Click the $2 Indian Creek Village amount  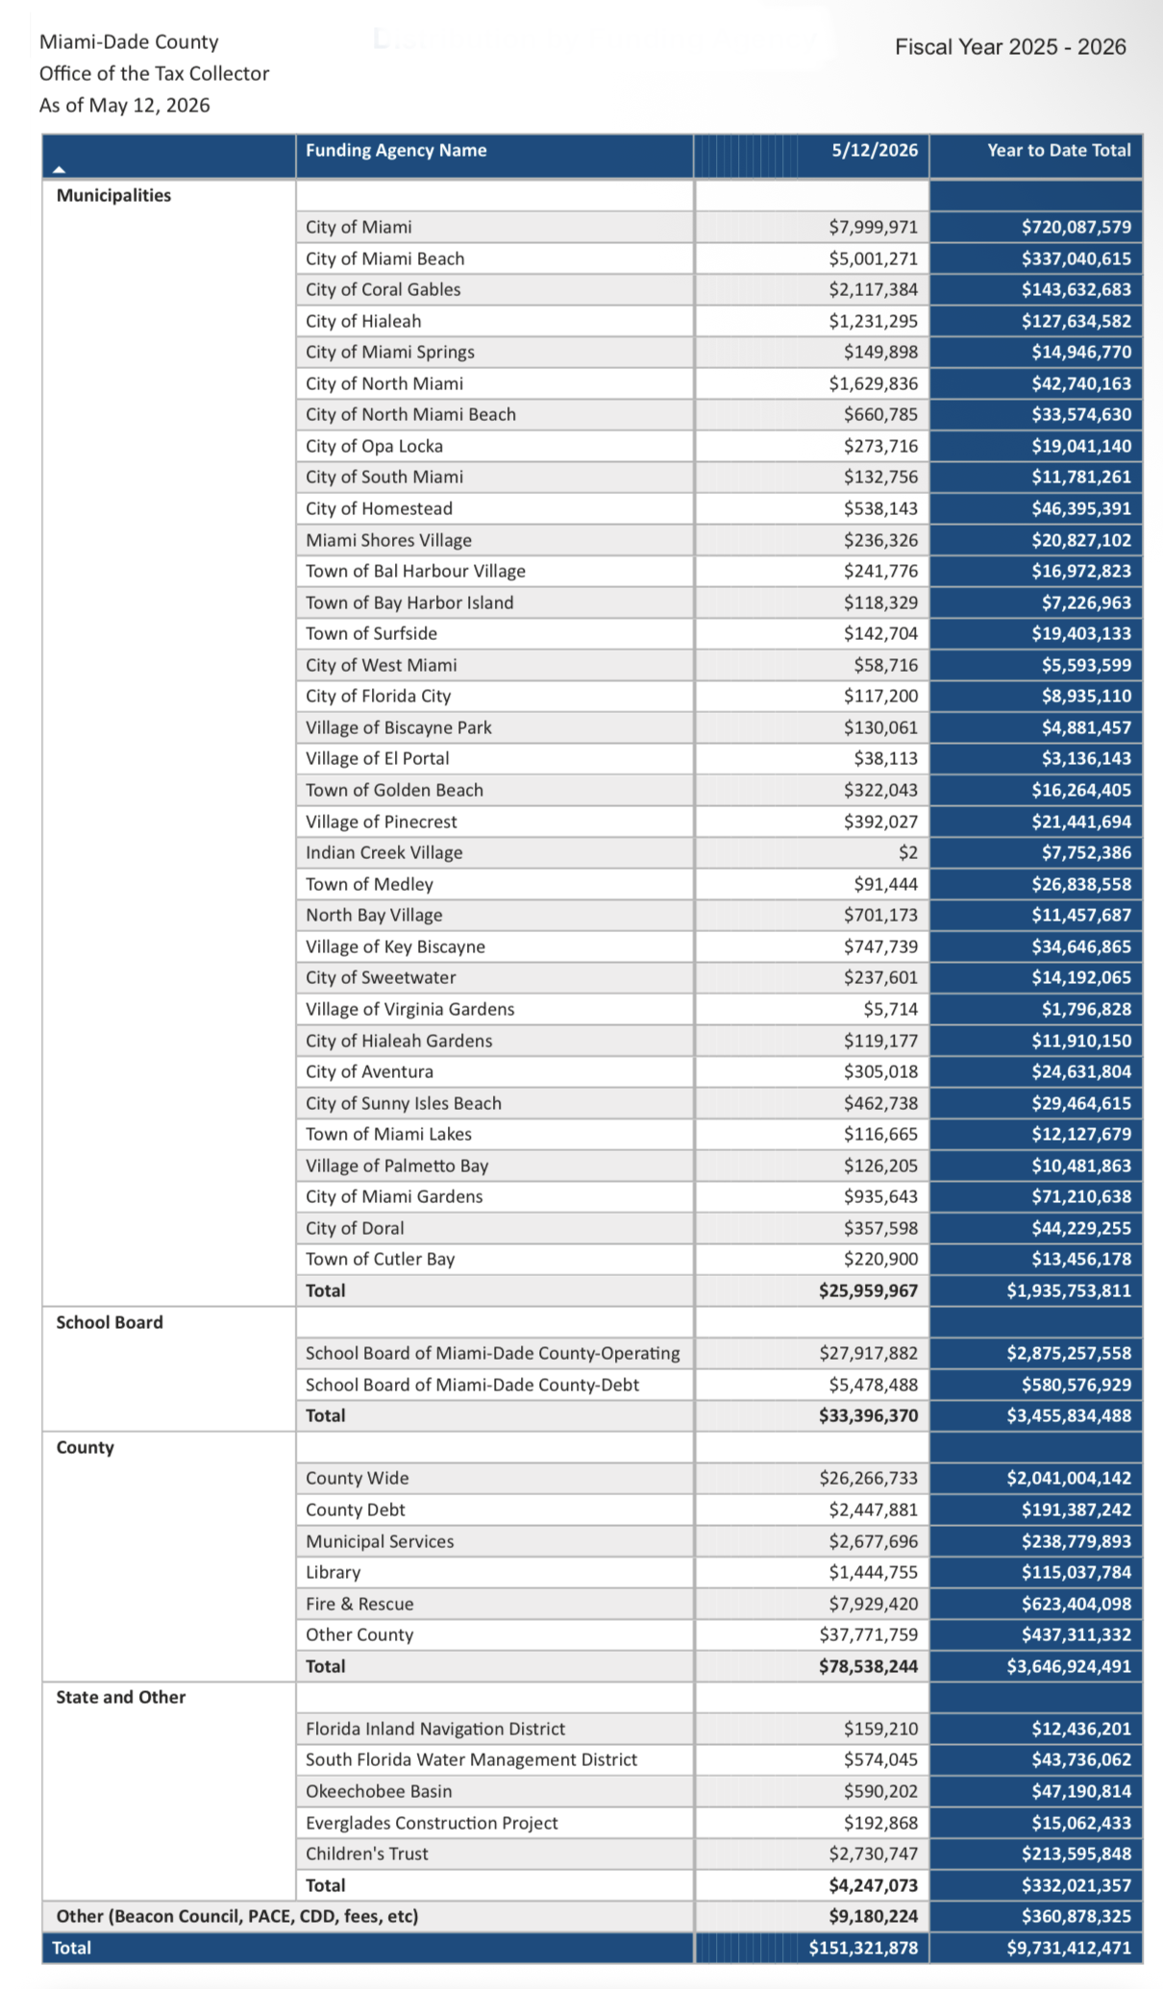(908, 852)
